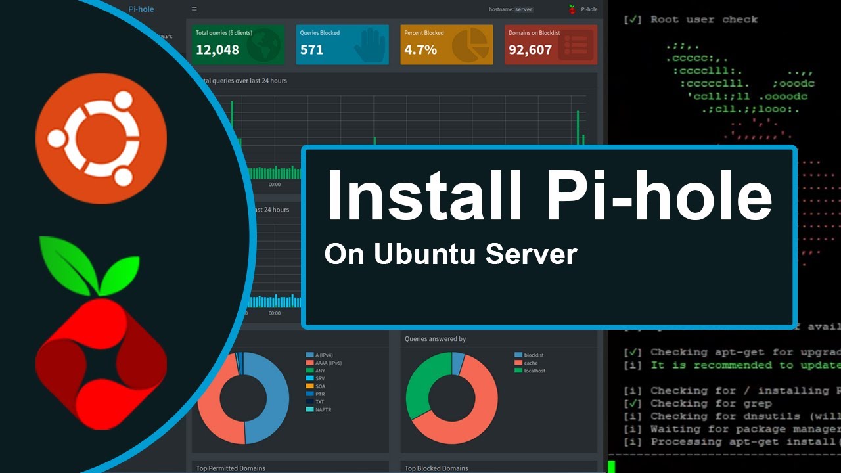Click the Pi-hole brand title at top
The width and height of the screenshot is (841, 473).
tap(141, 9)
